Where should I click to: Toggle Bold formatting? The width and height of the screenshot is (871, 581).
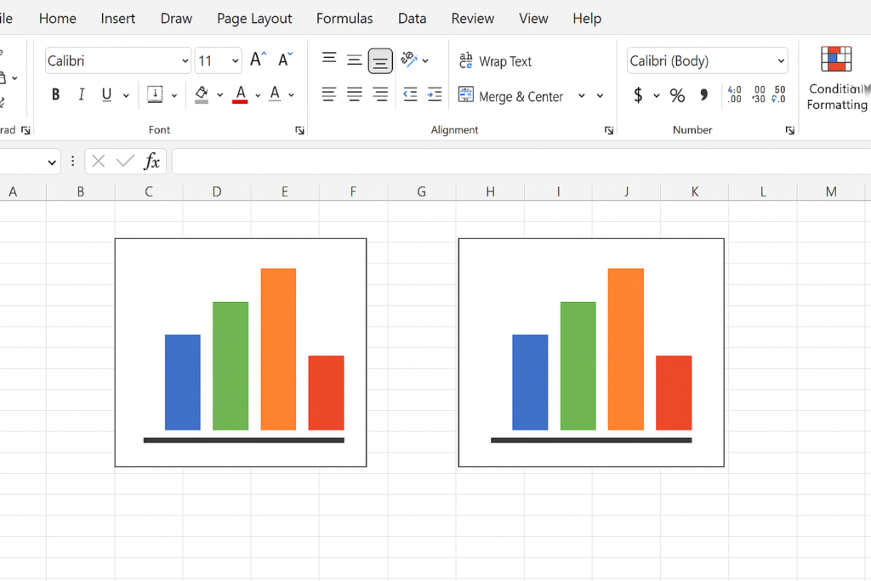[x=55, y=94]
